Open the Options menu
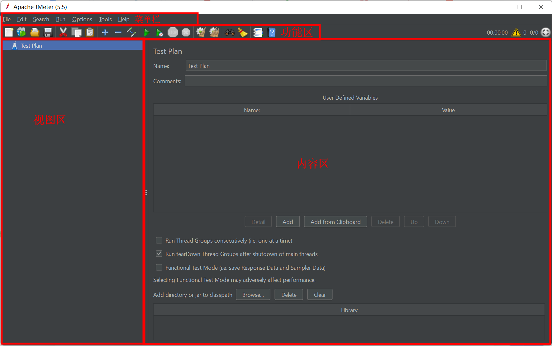Image resolution: width=552 pixels, height=346 pixels. [82, 19]
